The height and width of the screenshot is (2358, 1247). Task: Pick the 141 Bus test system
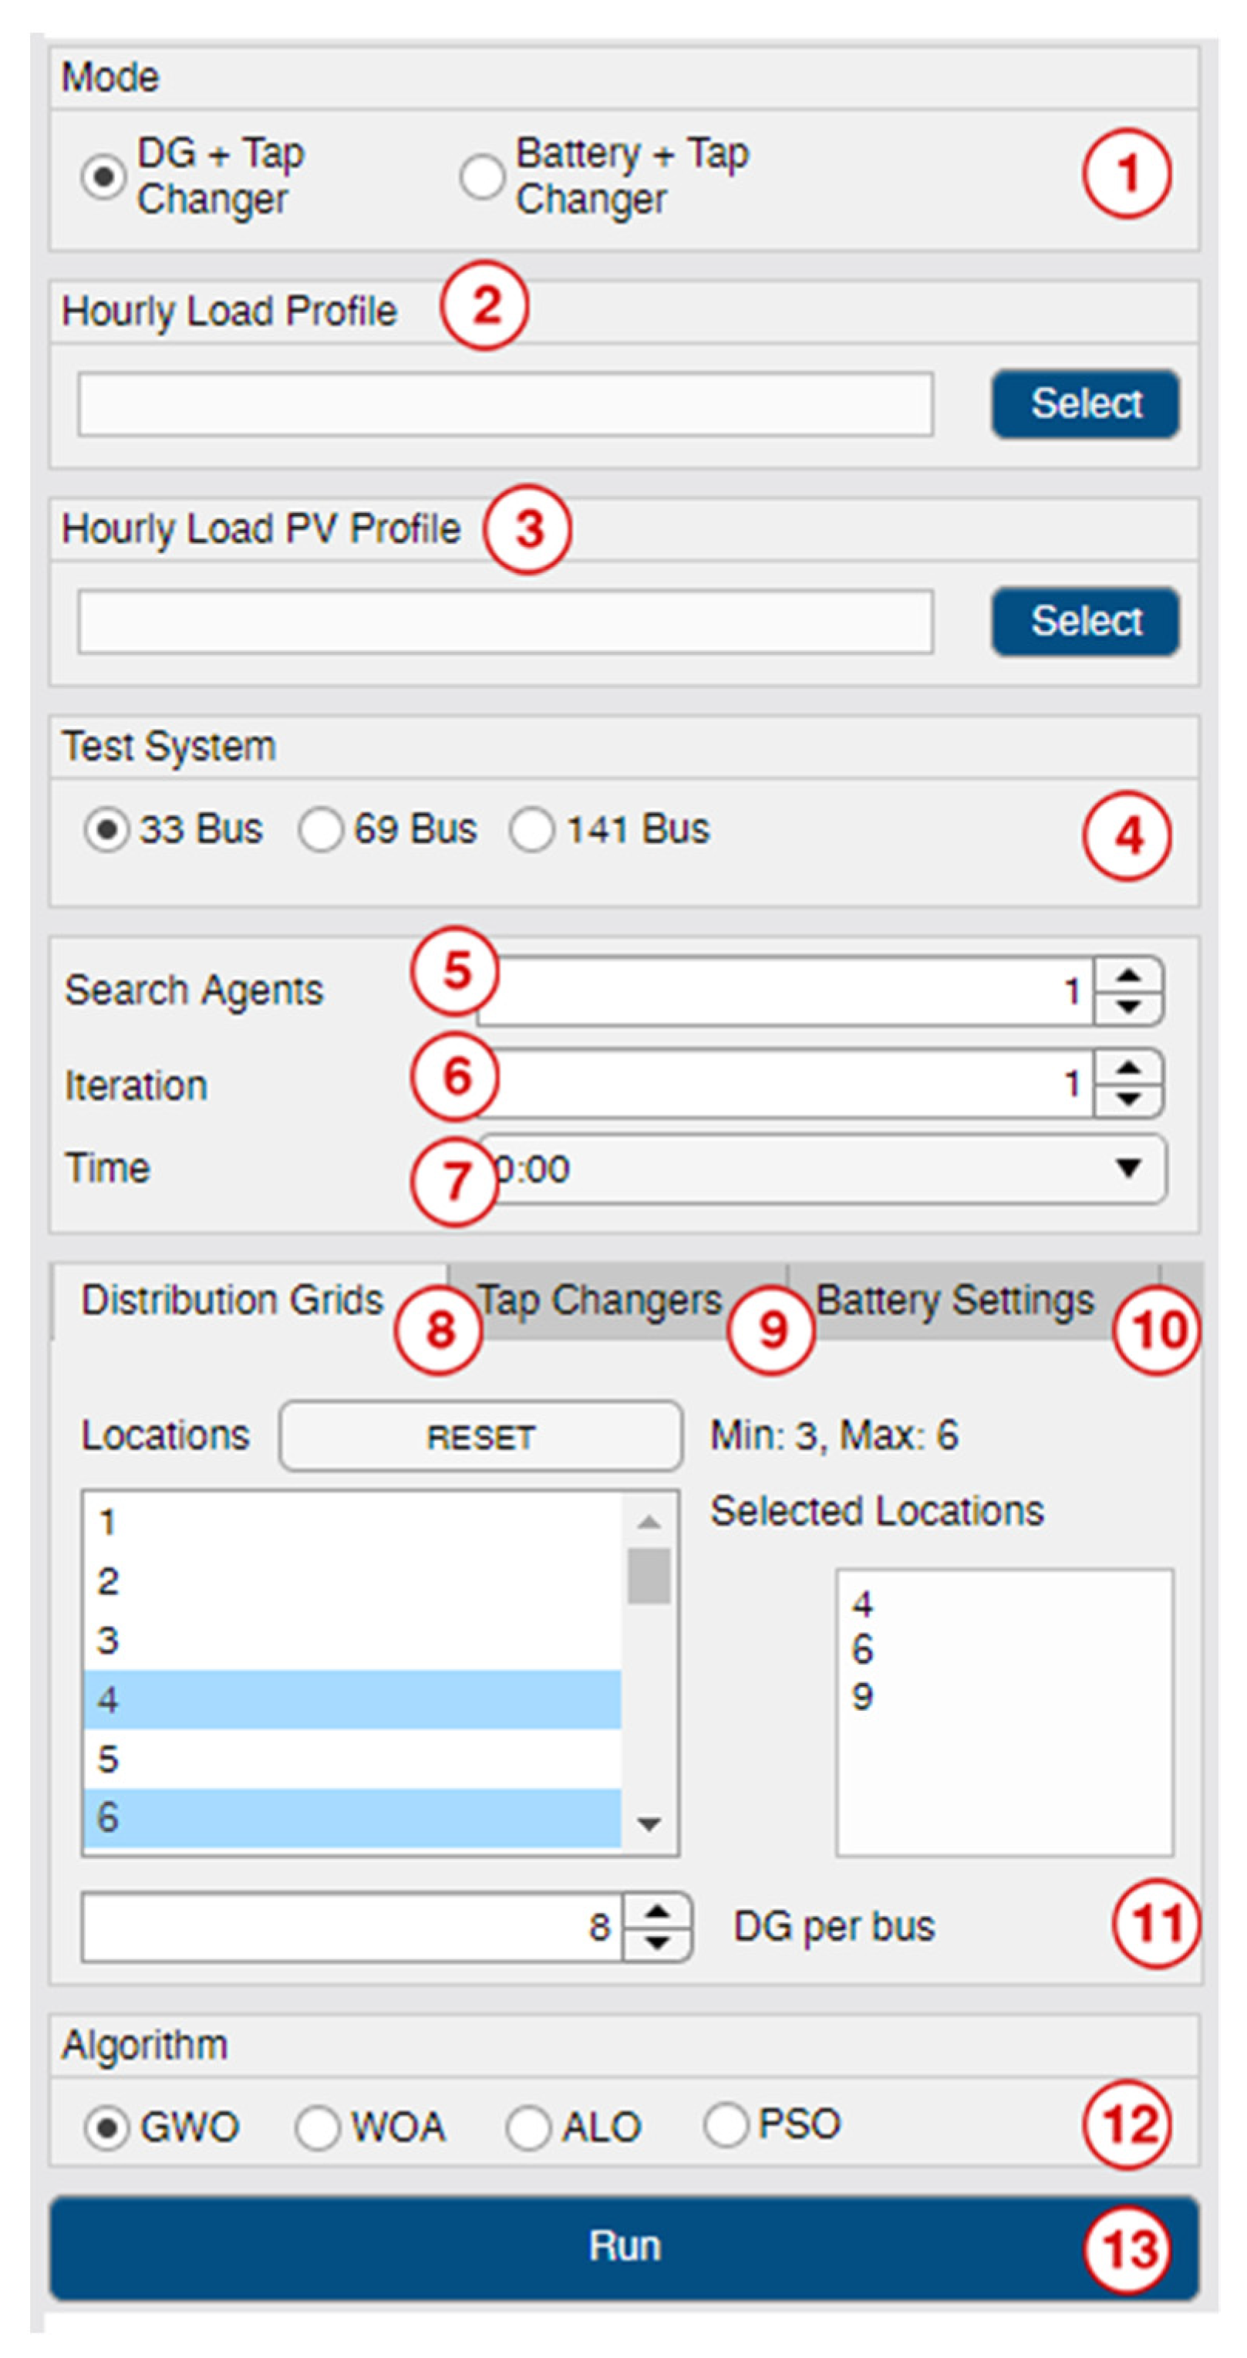point(532,830)
